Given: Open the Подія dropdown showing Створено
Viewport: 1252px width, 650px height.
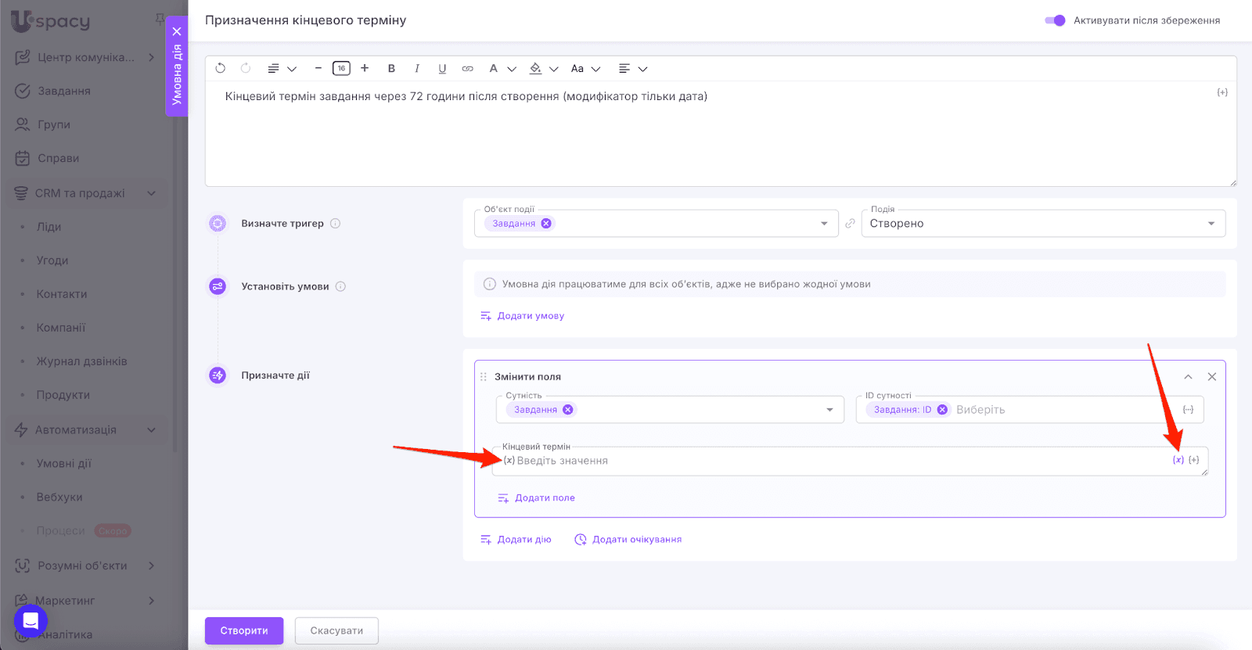Looking at the screenshot, I should pos(1042,224).
